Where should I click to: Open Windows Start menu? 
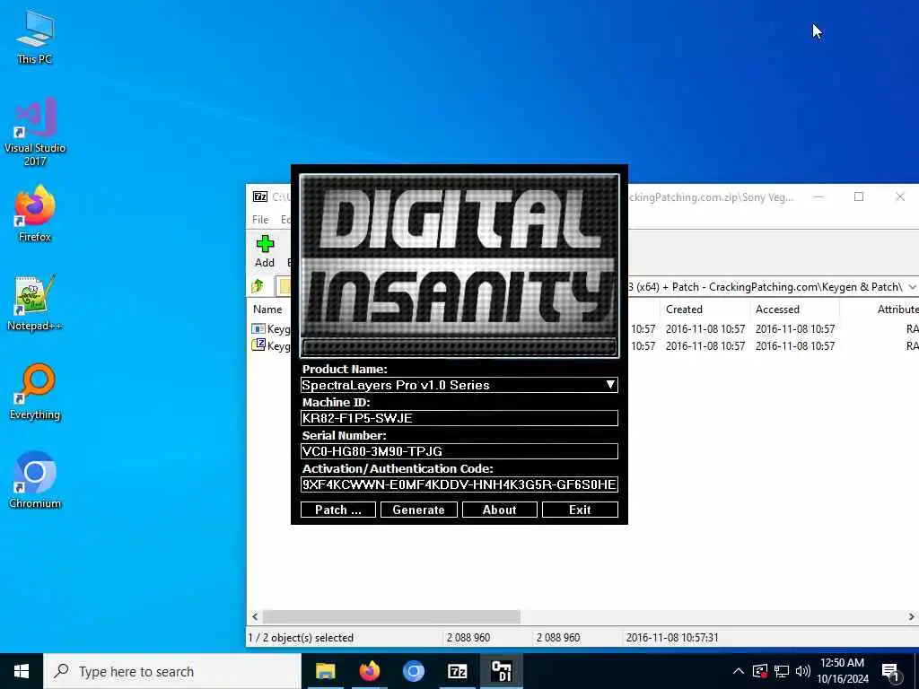pos(22,671)
